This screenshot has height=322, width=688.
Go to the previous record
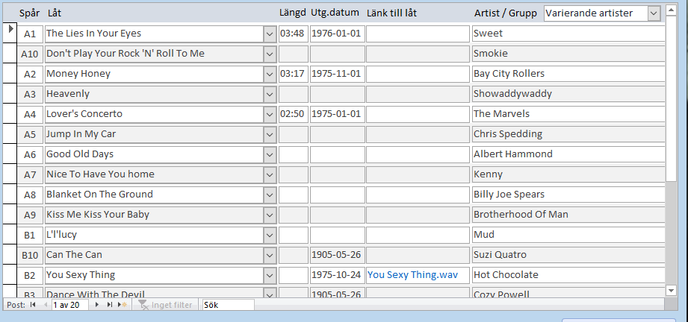(x=45, y=305)
